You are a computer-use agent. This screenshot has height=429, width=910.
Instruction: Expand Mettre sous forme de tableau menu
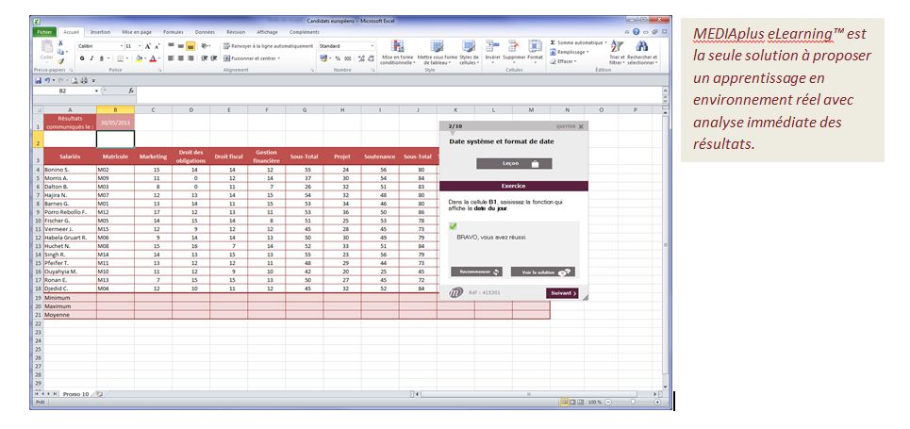click(437, 52)
